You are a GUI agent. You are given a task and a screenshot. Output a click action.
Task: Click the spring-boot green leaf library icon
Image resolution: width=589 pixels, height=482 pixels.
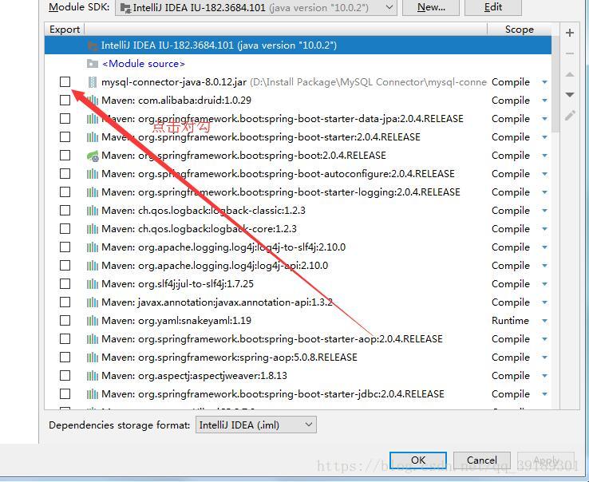click(93, 156)
